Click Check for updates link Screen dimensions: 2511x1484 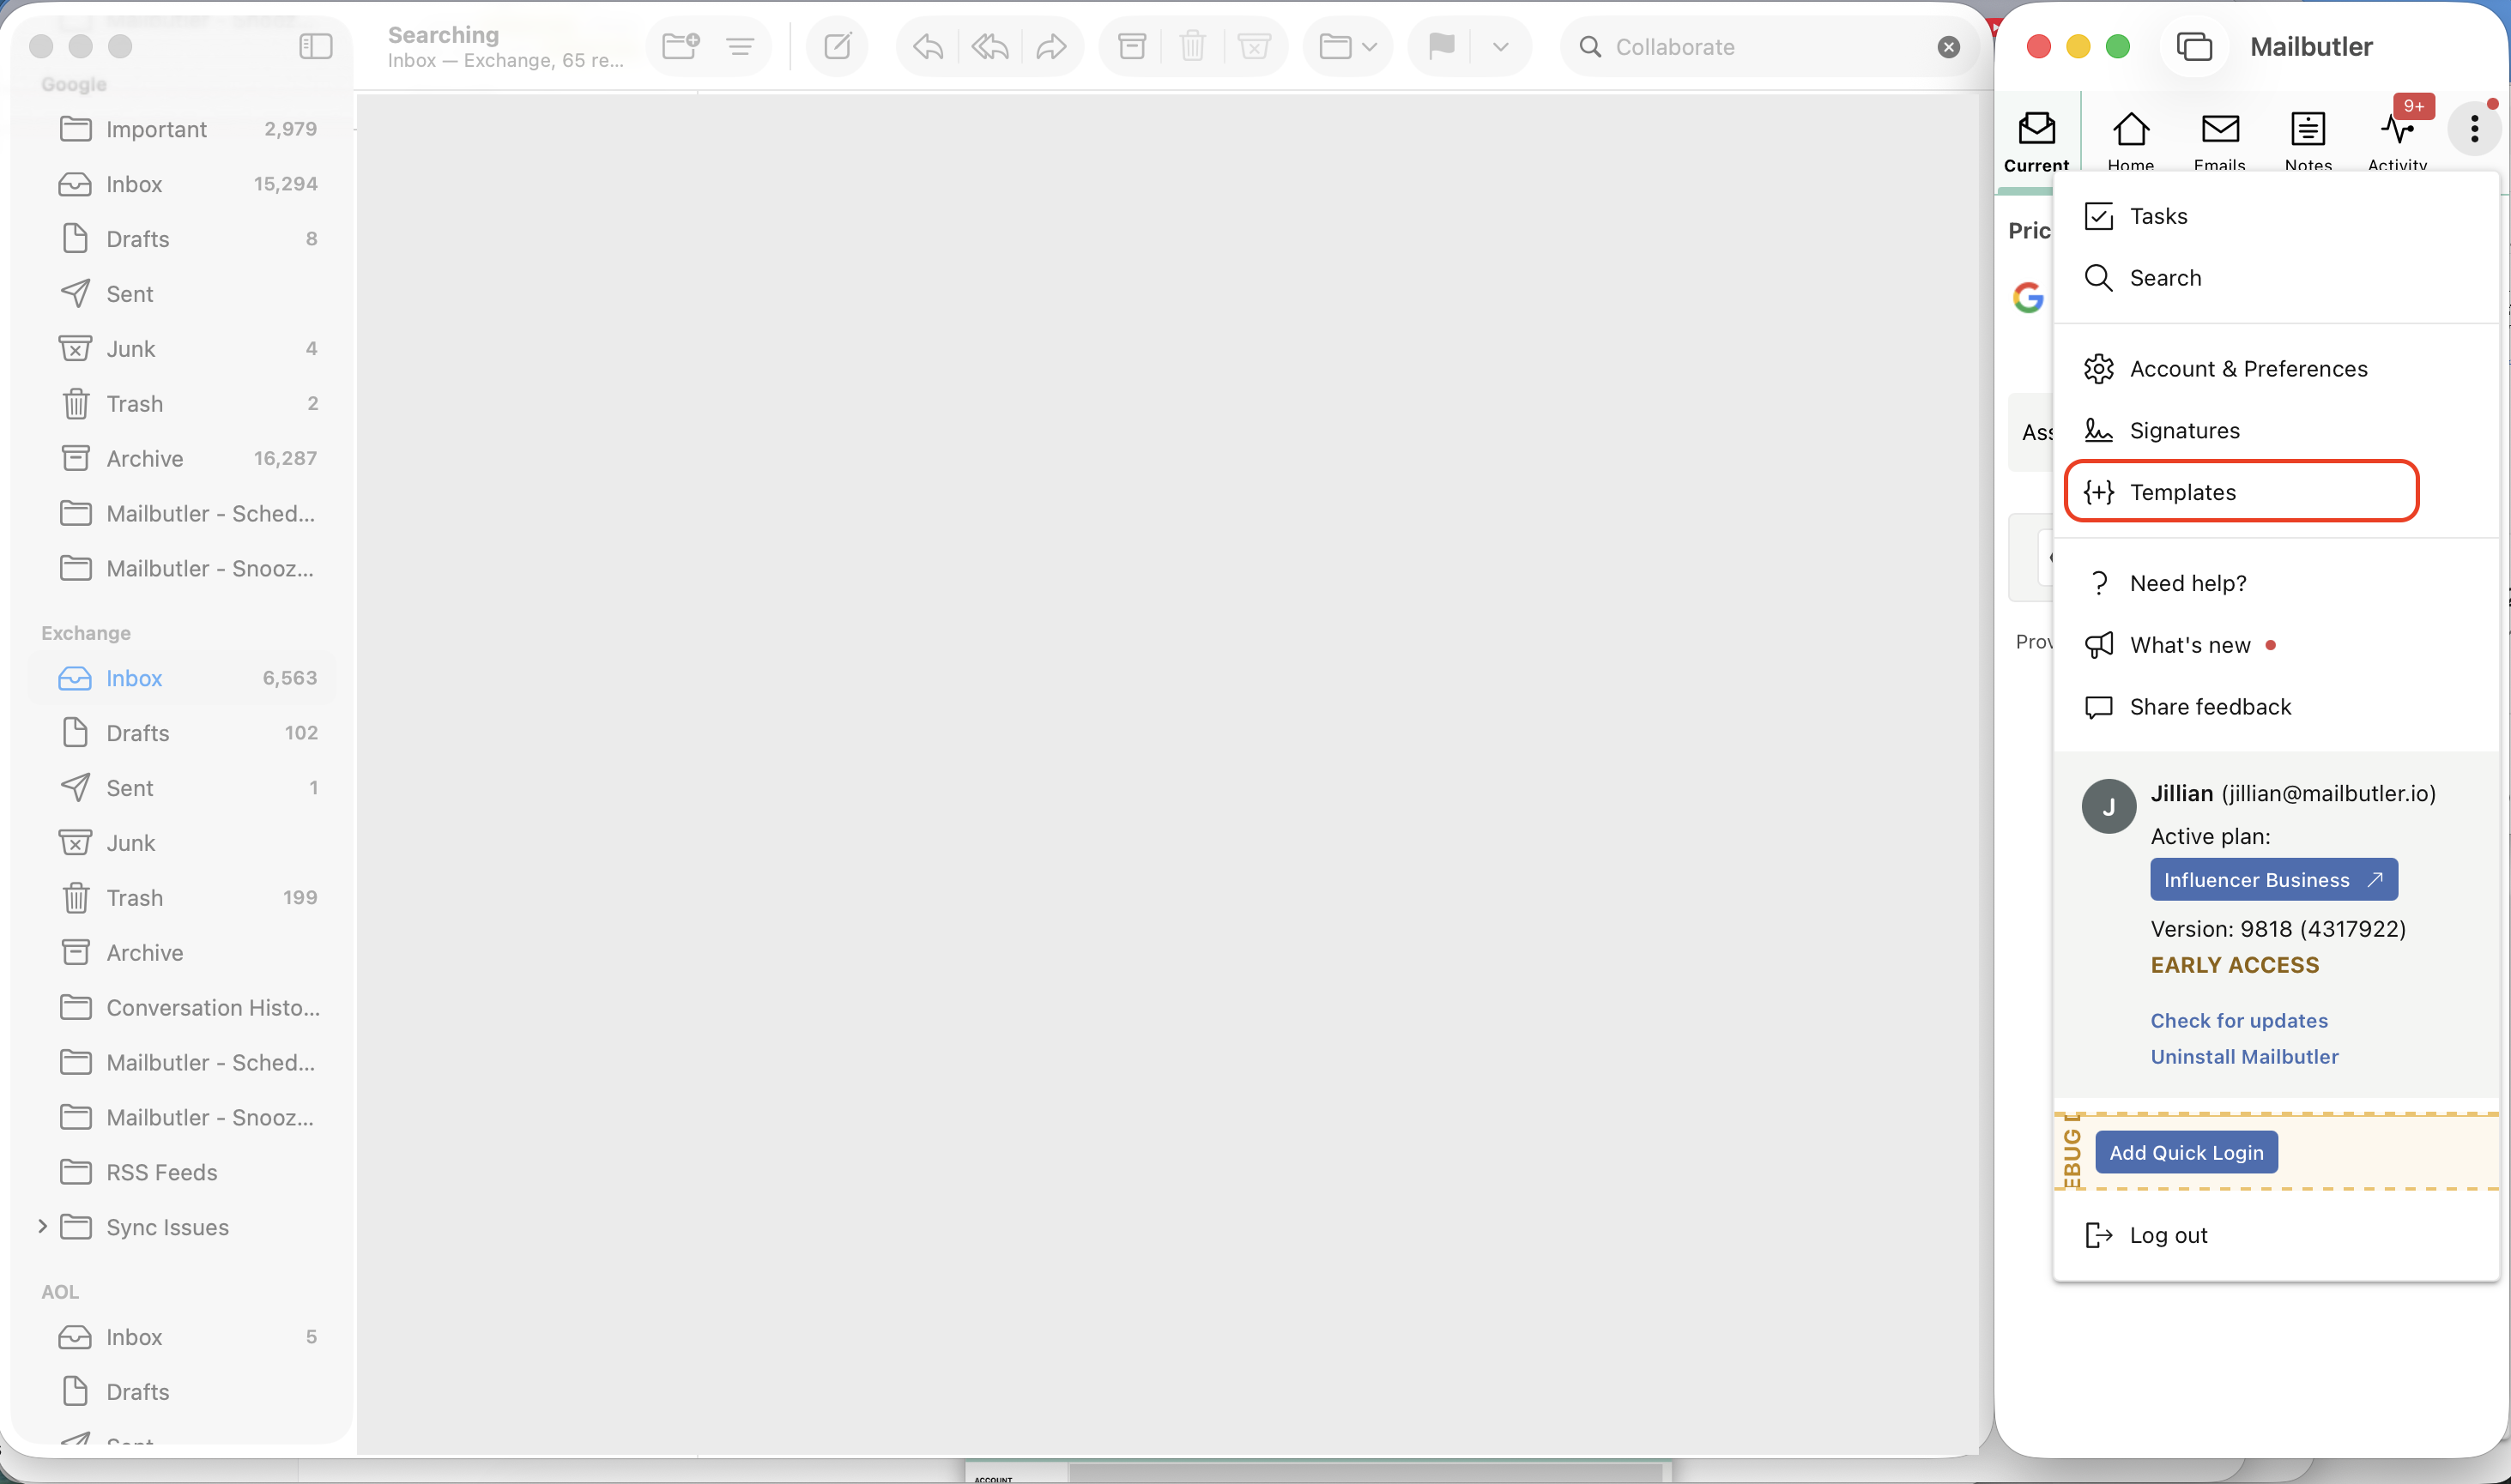point(2239,1020)
